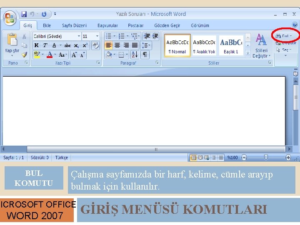Open the font size 11 dropdown
The image size is (300, 225).
(97, 36)
